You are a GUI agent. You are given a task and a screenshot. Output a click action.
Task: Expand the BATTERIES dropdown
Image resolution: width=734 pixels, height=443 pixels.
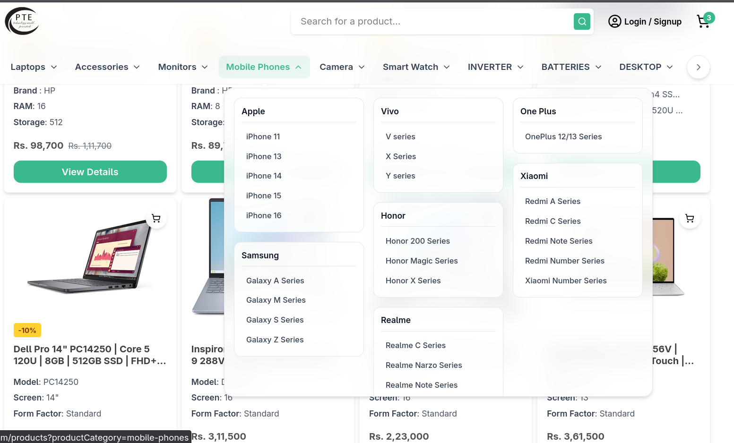point(571,67)
